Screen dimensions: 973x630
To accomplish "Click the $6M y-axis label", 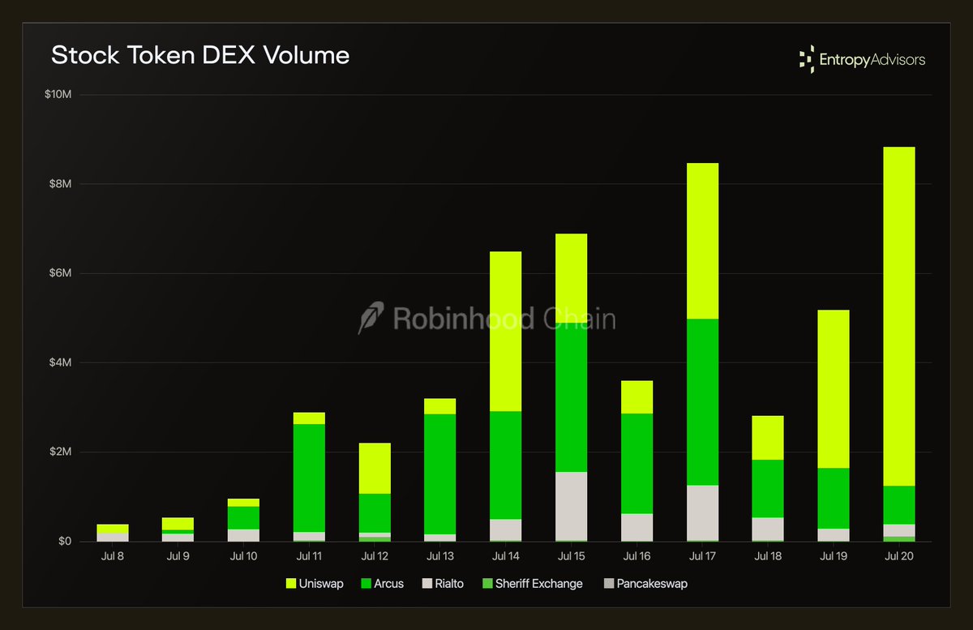I will (61, 273).
